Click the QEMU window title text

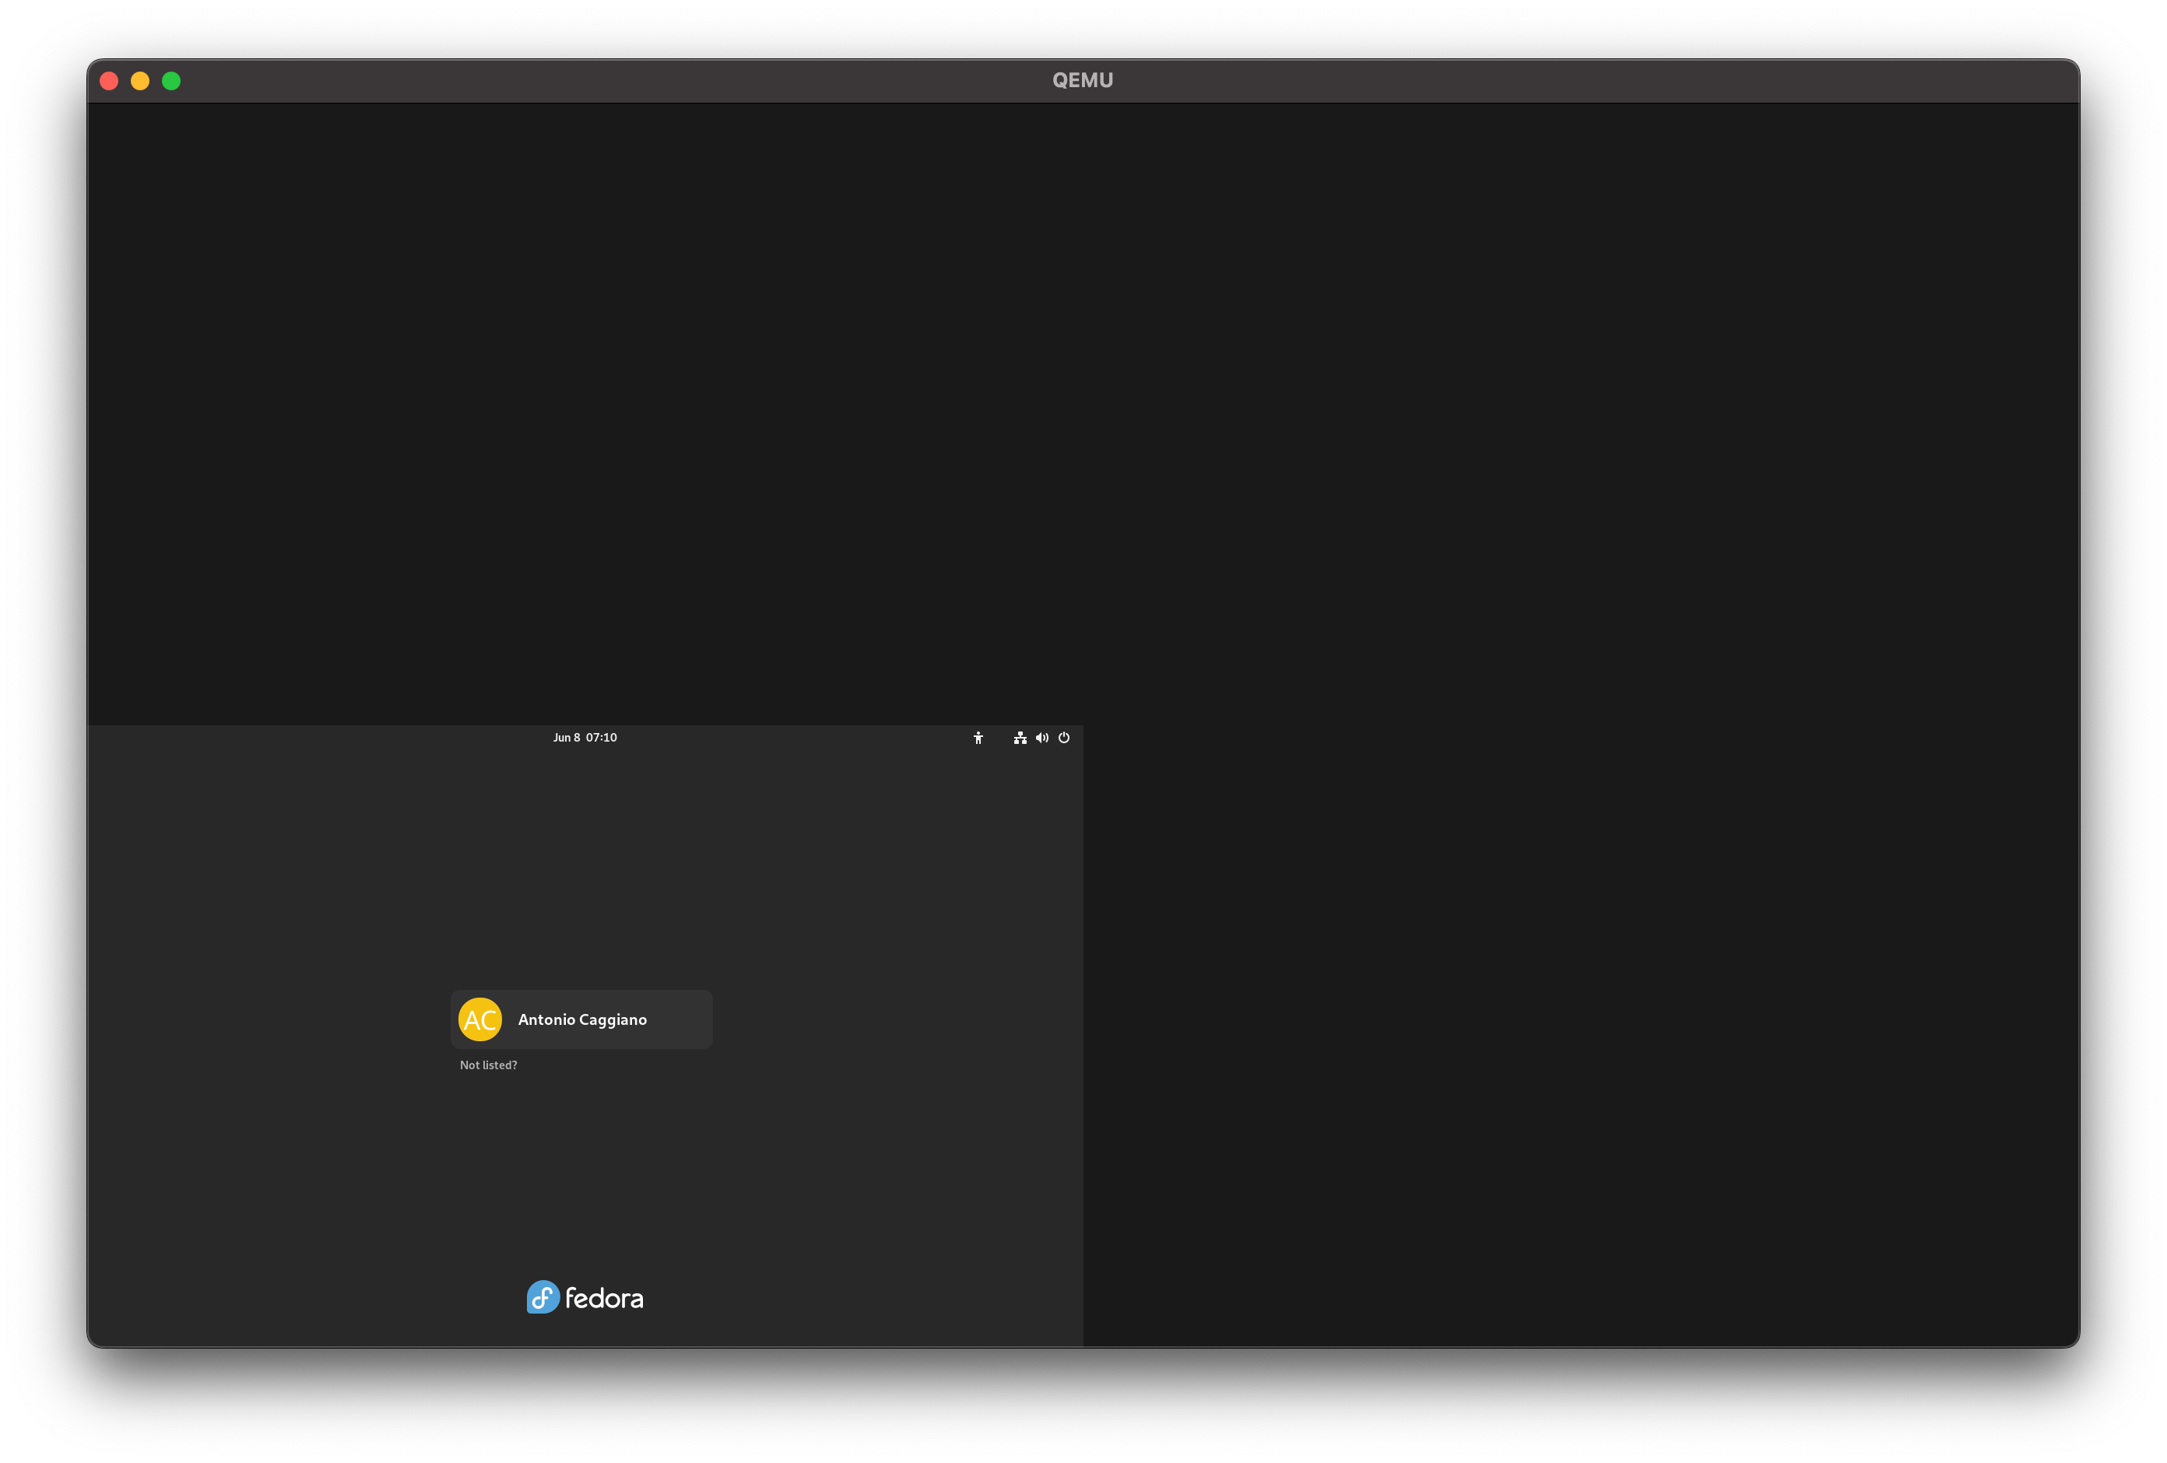[1083, 80]
